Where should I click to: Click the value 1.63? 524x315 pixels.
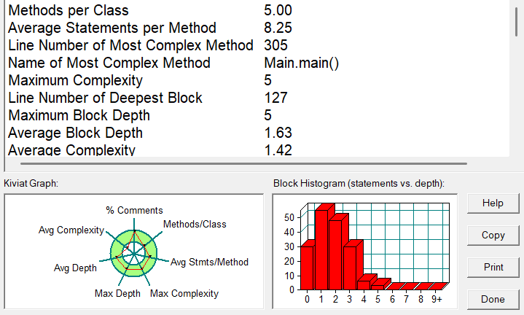pyautogui.click(x=278, y=133)
